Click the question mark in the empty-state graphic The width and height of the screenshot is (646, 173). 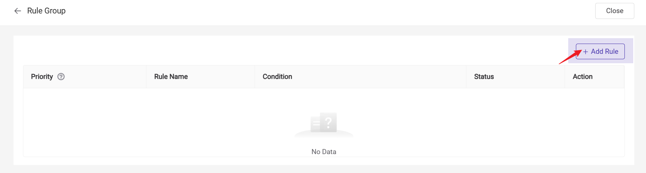pos(328,122)
